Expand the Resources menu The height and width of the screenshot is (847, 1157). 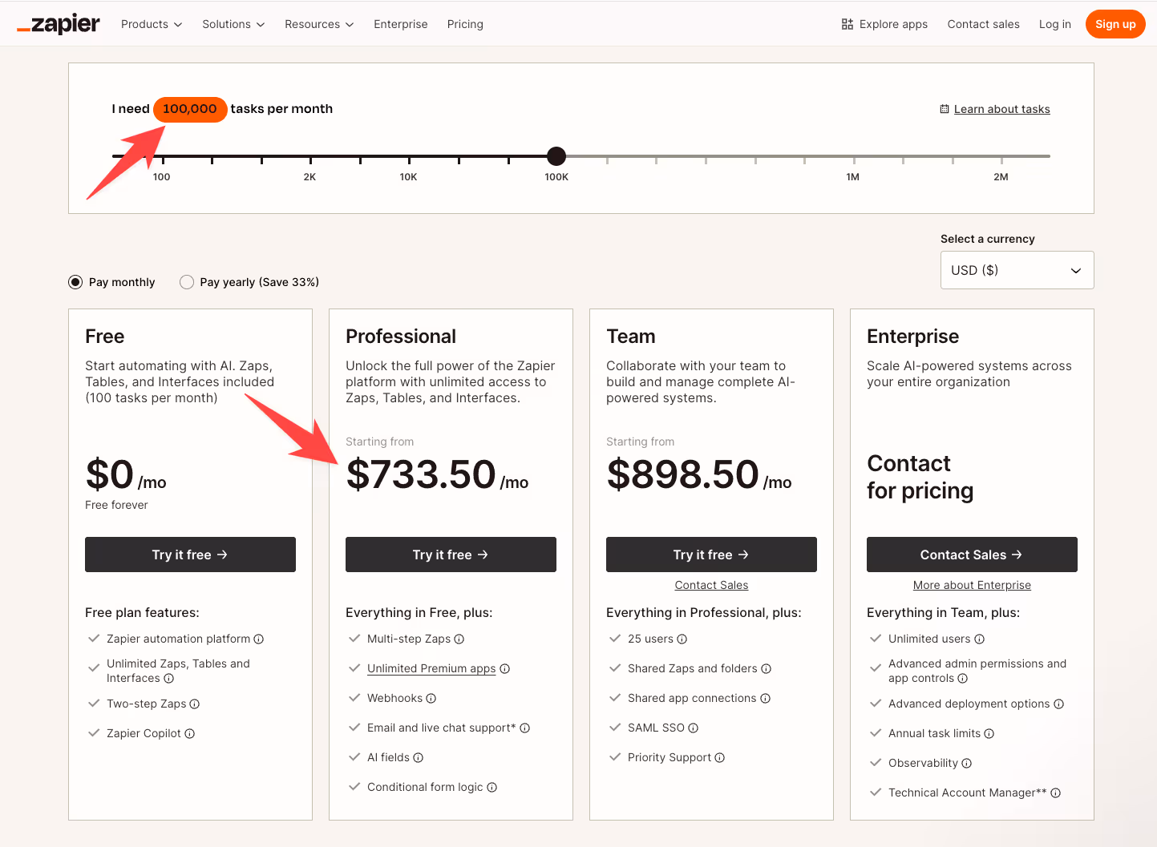(x=319, y=24)
